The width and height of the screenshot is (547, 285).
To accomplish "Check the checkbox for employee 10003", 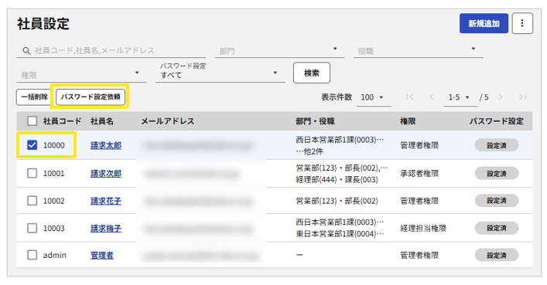I will [x=32, y=228].
